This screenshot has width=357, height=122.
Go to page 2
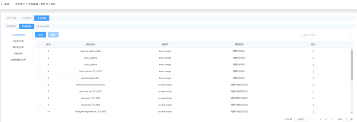pyautogui.click(x=326, y=119)
